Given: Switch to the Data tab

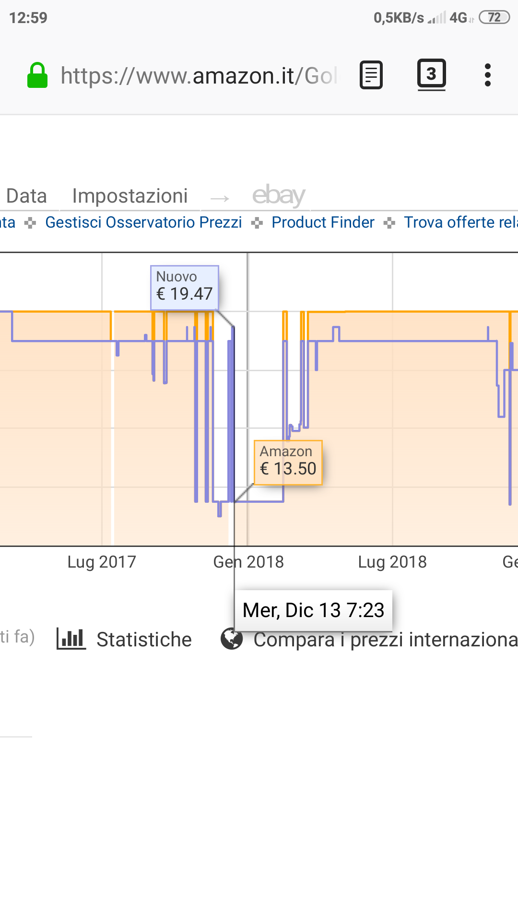Looking at the screenshot, I should point(26,196).
